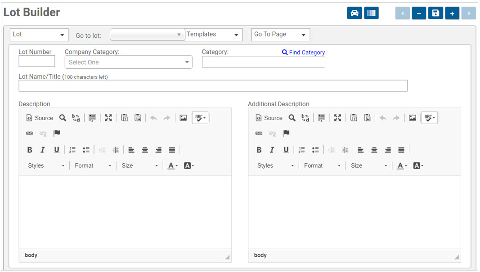
Task: Align left in Description editor
Action: [x=131, y=150]
